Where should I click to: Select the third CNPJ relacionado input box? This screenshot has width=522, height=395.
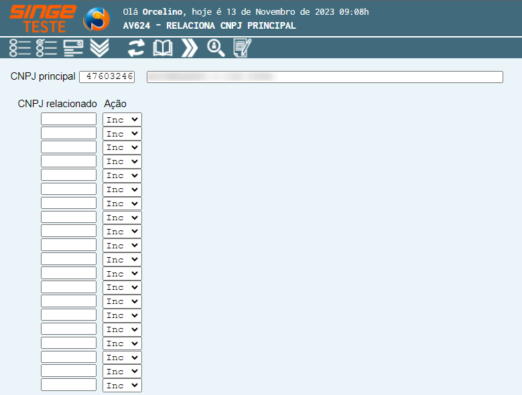68,147
